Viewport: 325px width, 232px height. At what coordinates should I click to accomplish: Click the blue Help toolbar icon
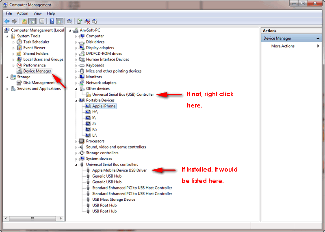52,21
